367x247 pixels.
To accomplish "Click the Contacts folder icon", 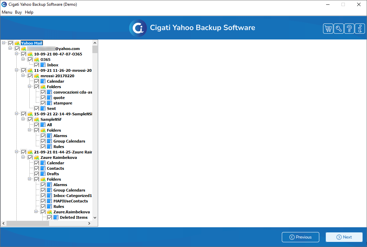I will click(43, 168).
